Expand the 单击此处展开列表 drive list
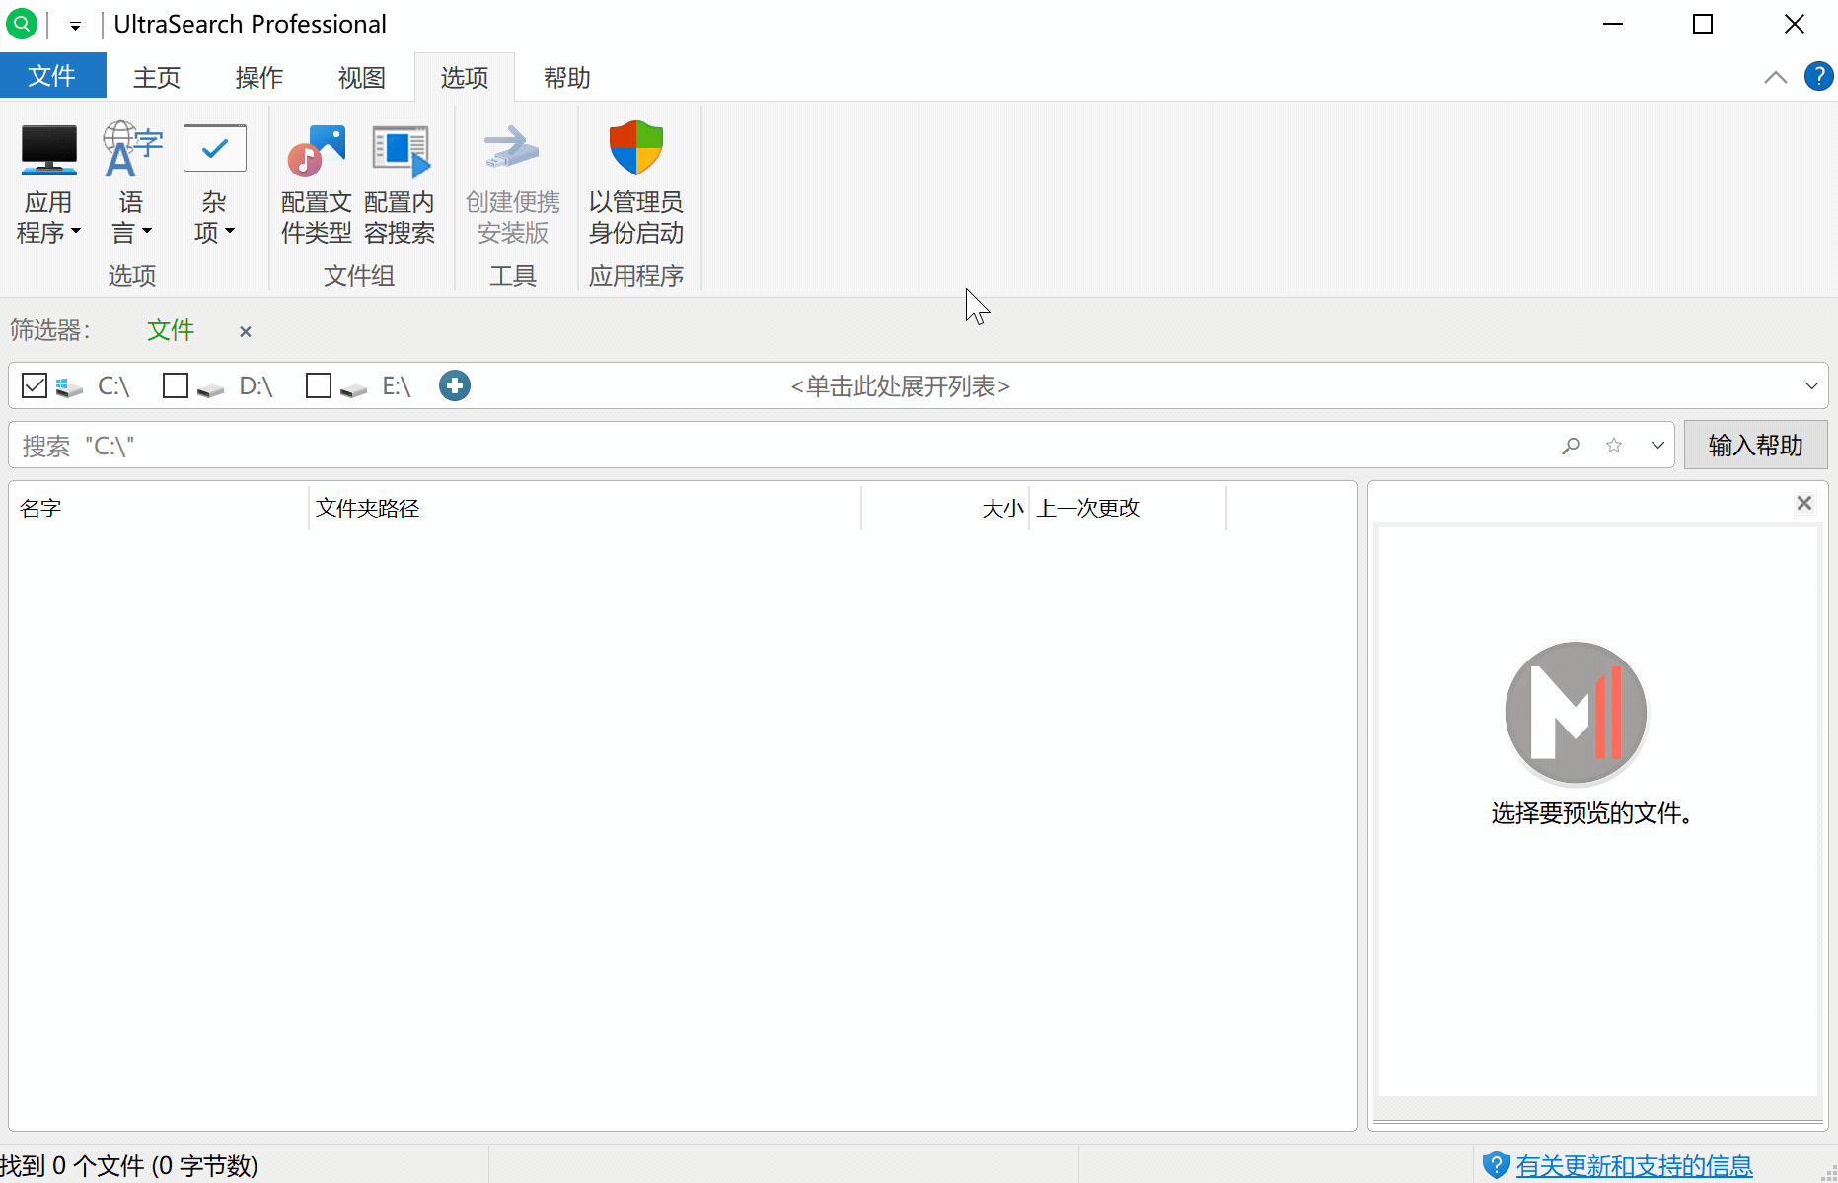Image resolution: width=1838 pixels, height=1183 pixels. (x=901, y=385)
